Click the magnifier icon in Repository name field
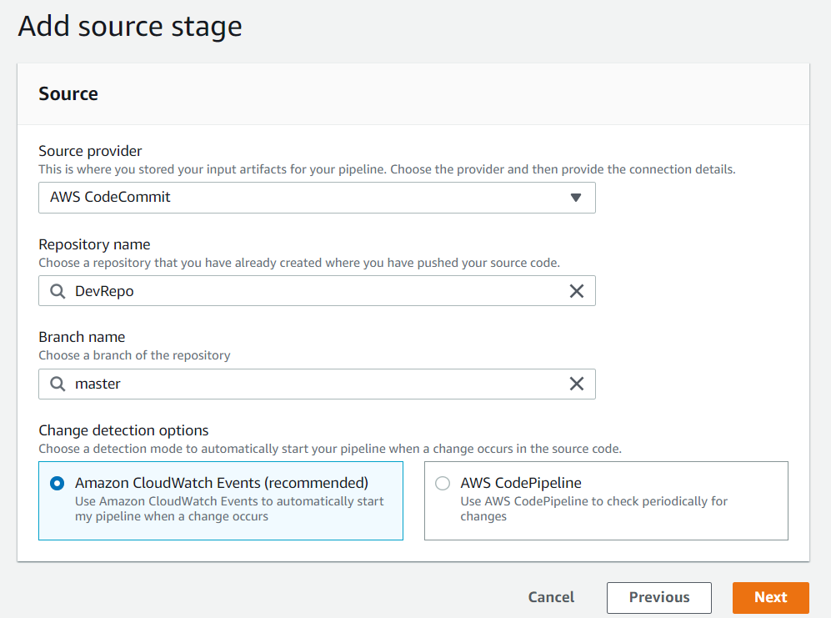This screenshot has height=618, width=831. click(57, 291)
